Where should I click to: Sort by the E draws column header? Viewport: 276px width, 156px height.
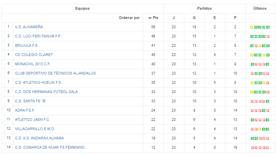click(215, 18)
